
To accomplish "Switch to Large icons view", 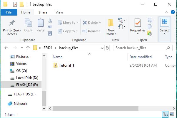I will [172, 114].
